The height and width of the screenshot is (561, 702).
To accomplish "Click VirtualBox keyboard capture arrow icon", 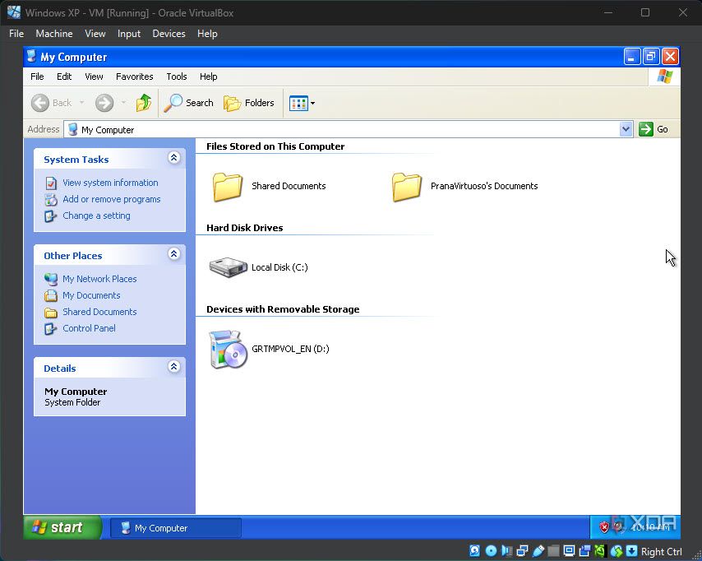I will pos(631,550).
